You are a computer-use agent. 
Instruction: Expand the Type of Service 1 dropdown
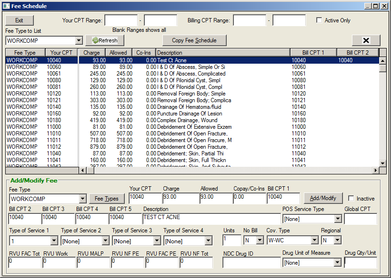coord(53,240)
